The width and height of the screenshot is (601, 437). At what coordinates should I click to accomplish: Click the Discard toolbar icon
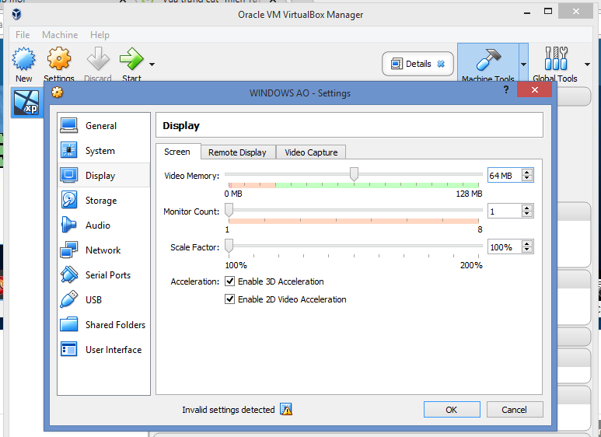pos(98,58)
